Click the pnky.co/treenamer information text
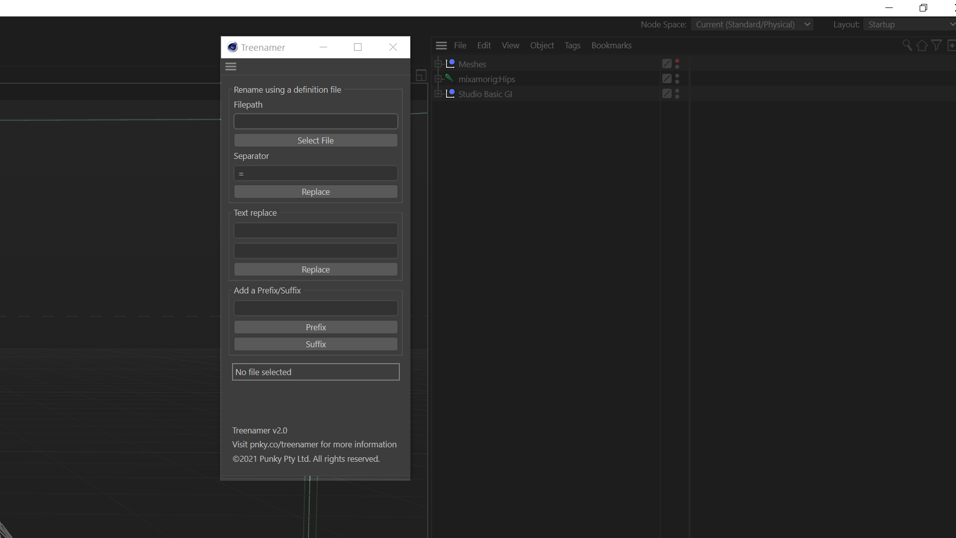 pyautogui.click(x=314, y=444)
